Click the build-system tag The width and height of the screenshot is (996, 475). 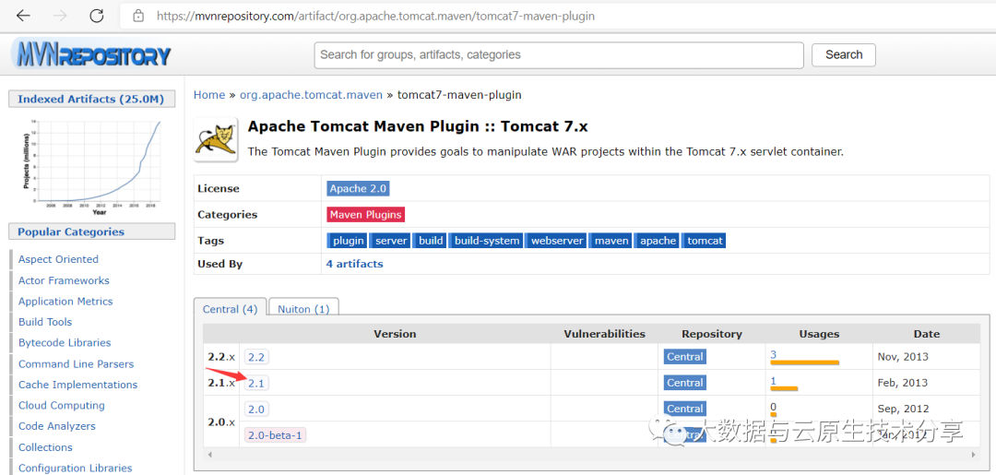(x=487, y=241)
